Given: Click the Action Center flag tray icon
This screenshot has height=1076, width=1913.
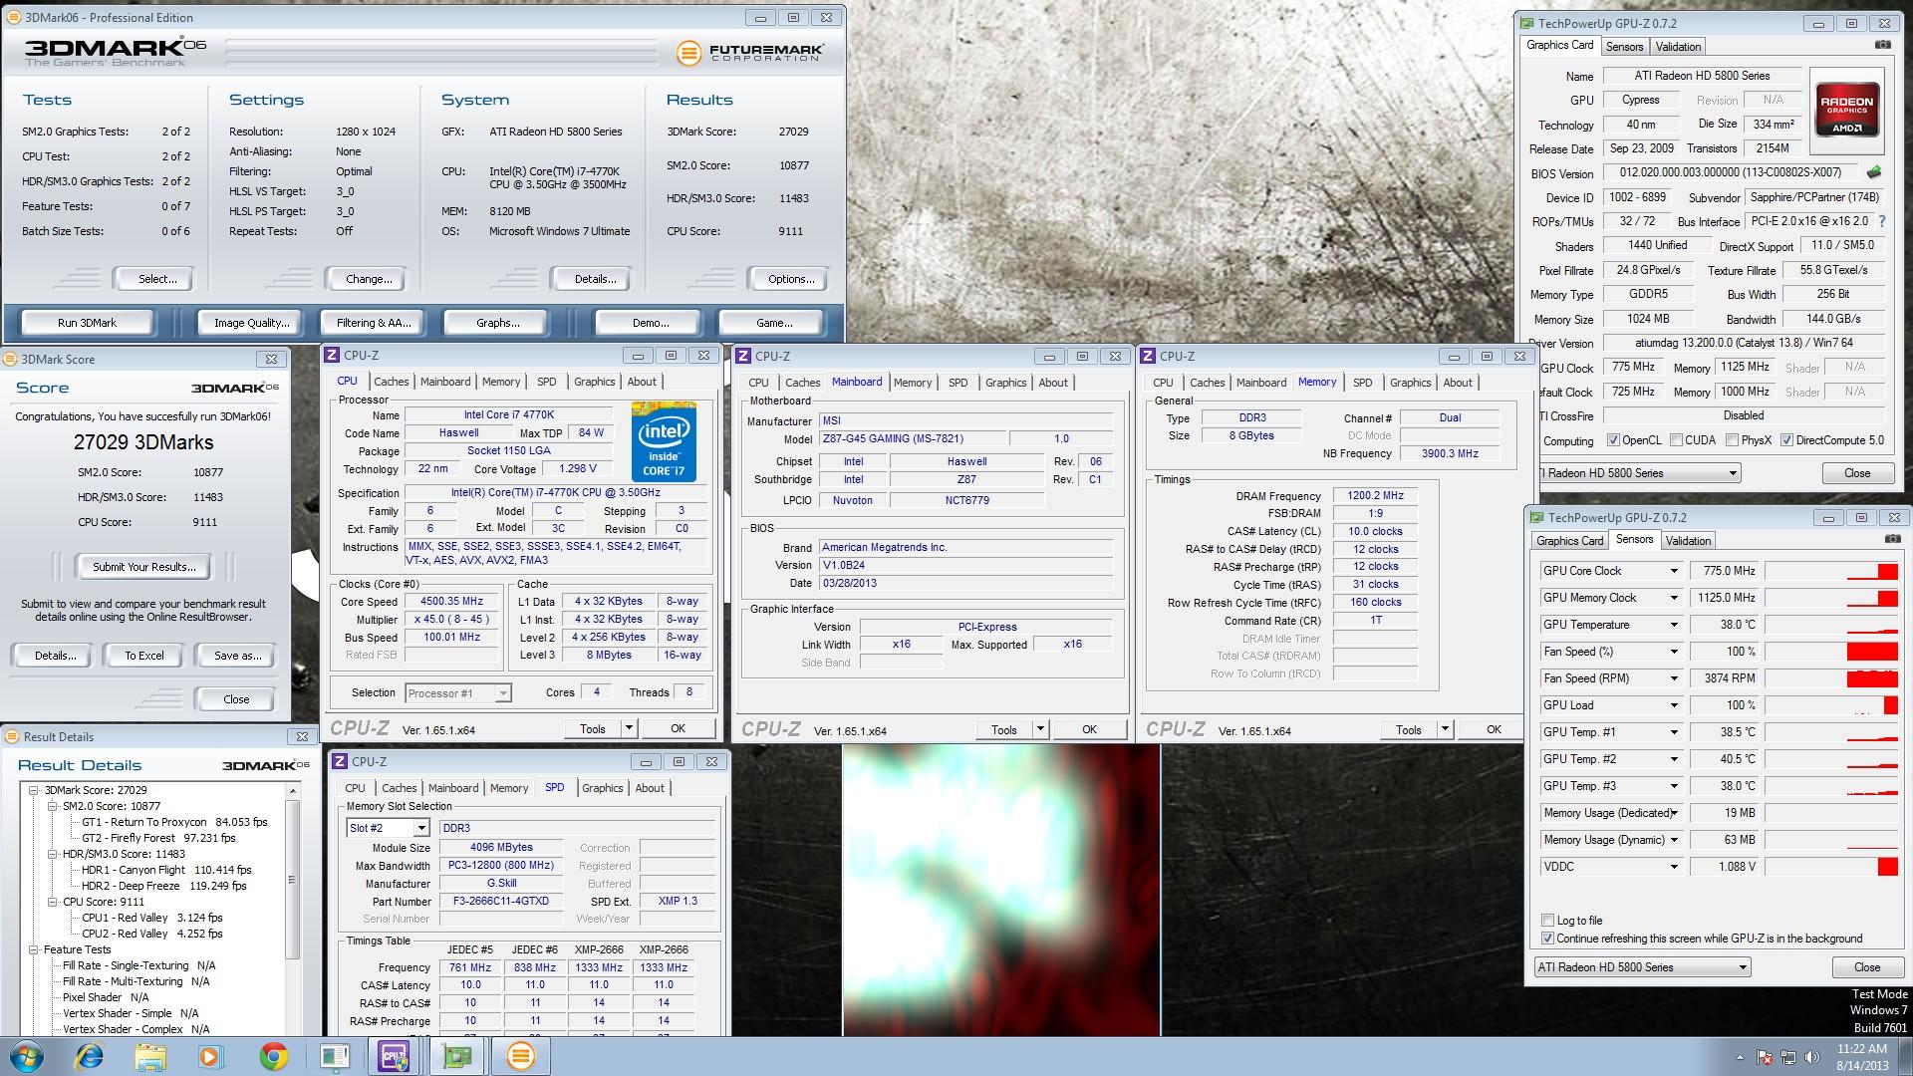Looking at the screenshot, I should 1764,1057.
